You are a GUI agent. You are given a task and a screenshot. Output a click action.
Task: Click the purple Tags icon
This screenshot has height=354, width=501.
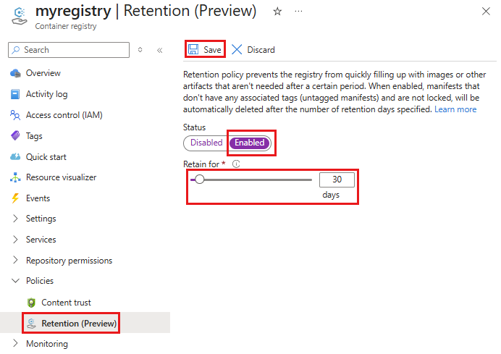[x=15, y=136]
